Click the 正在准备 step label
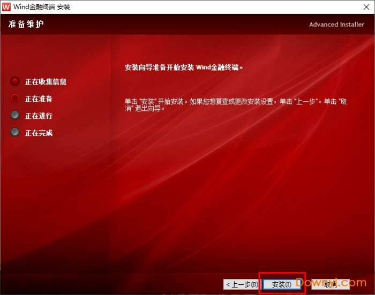 [39, 99]
